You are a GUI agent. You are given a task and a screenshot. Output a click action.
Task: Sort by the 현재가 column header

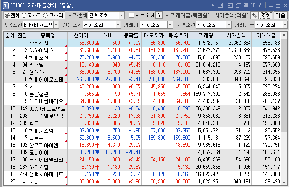81,35
